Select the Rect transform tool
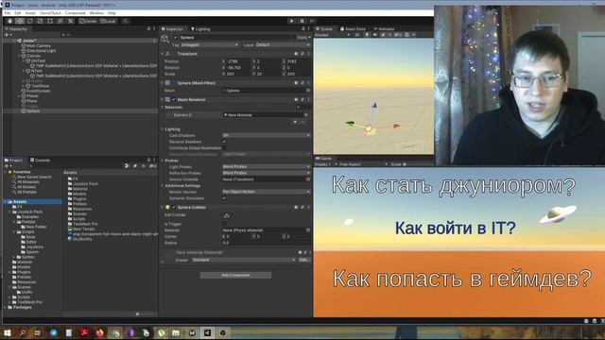The width and height of the screenshot is (605, 340). pyautogui.click(x=50, y=21)
